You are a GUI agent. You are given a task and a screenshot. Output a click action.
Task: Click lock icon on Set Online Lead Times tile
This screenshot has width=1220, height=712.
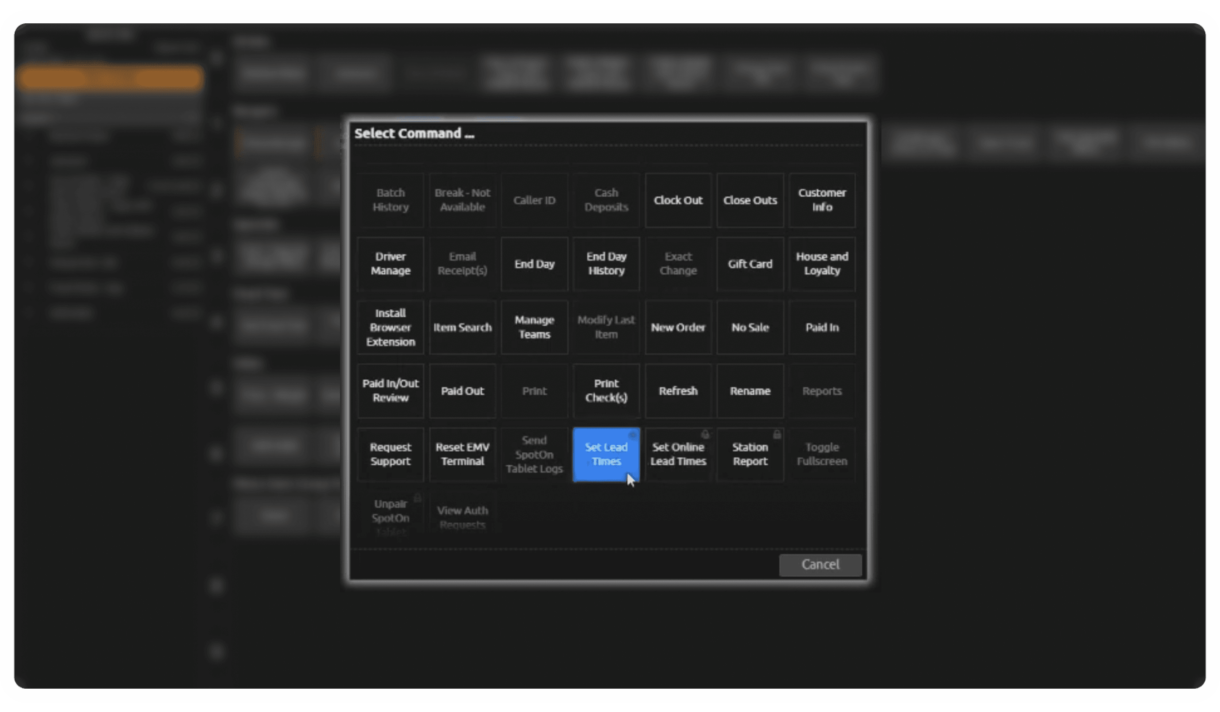[705, 435]
